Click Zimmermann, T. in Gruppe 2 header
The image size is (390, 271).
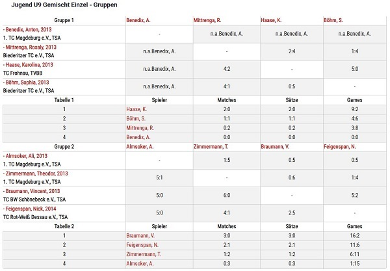211,147
